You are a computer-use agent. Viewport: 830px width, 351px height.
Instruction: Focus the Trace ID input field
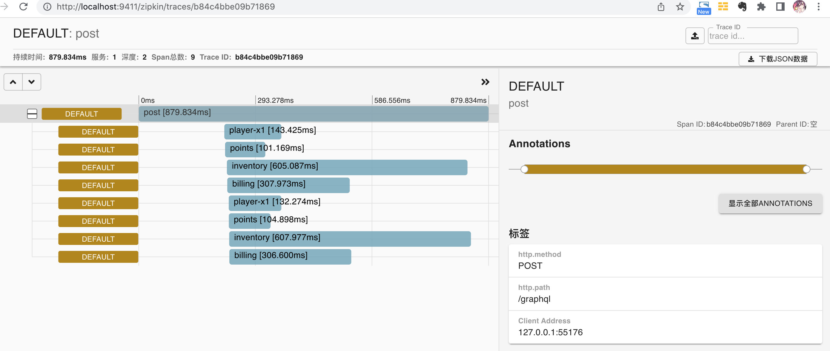[x=752, y=36]
